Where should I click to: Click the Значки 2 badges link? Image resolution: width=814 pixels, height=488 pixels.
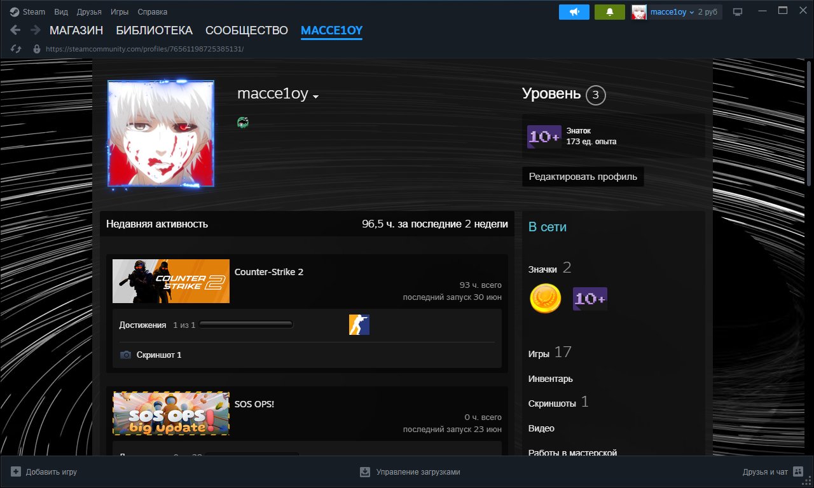tap(550, 268)
